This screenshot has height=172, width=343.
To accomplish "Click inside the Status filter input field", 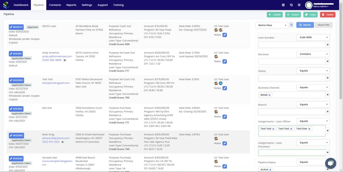I will click(292, 78).
